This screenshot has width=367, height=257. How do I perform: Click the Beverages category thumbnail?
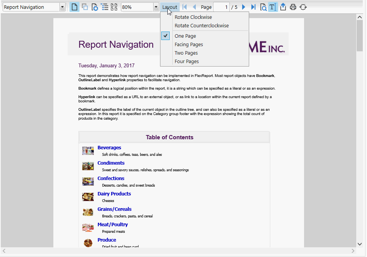[x=88, y=150]
